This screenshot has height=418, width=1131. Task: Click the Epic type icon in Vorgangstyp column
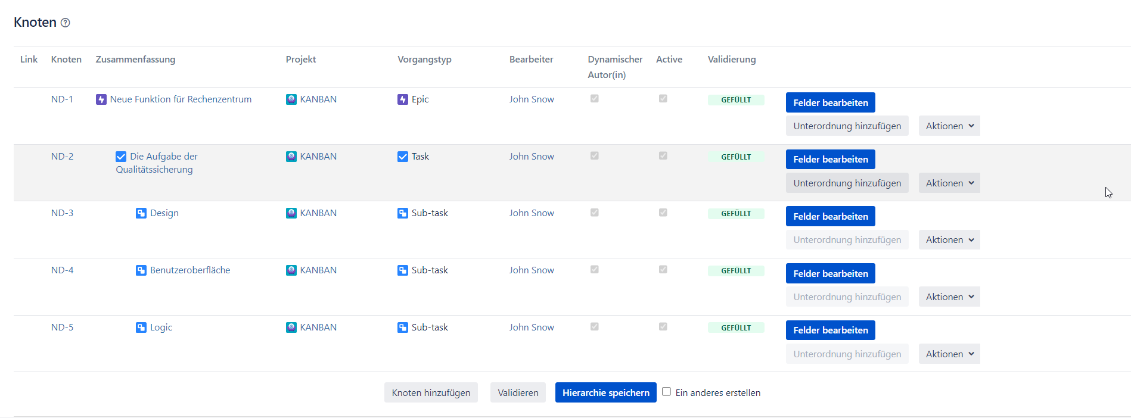403,99
